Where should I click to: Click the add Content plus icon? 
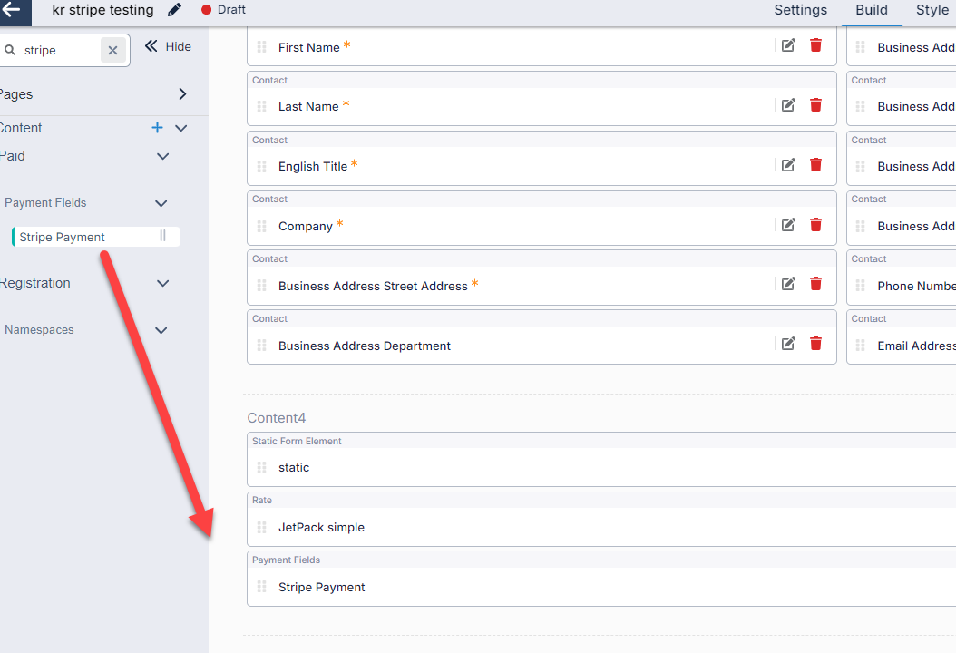(x=157, y=128)
